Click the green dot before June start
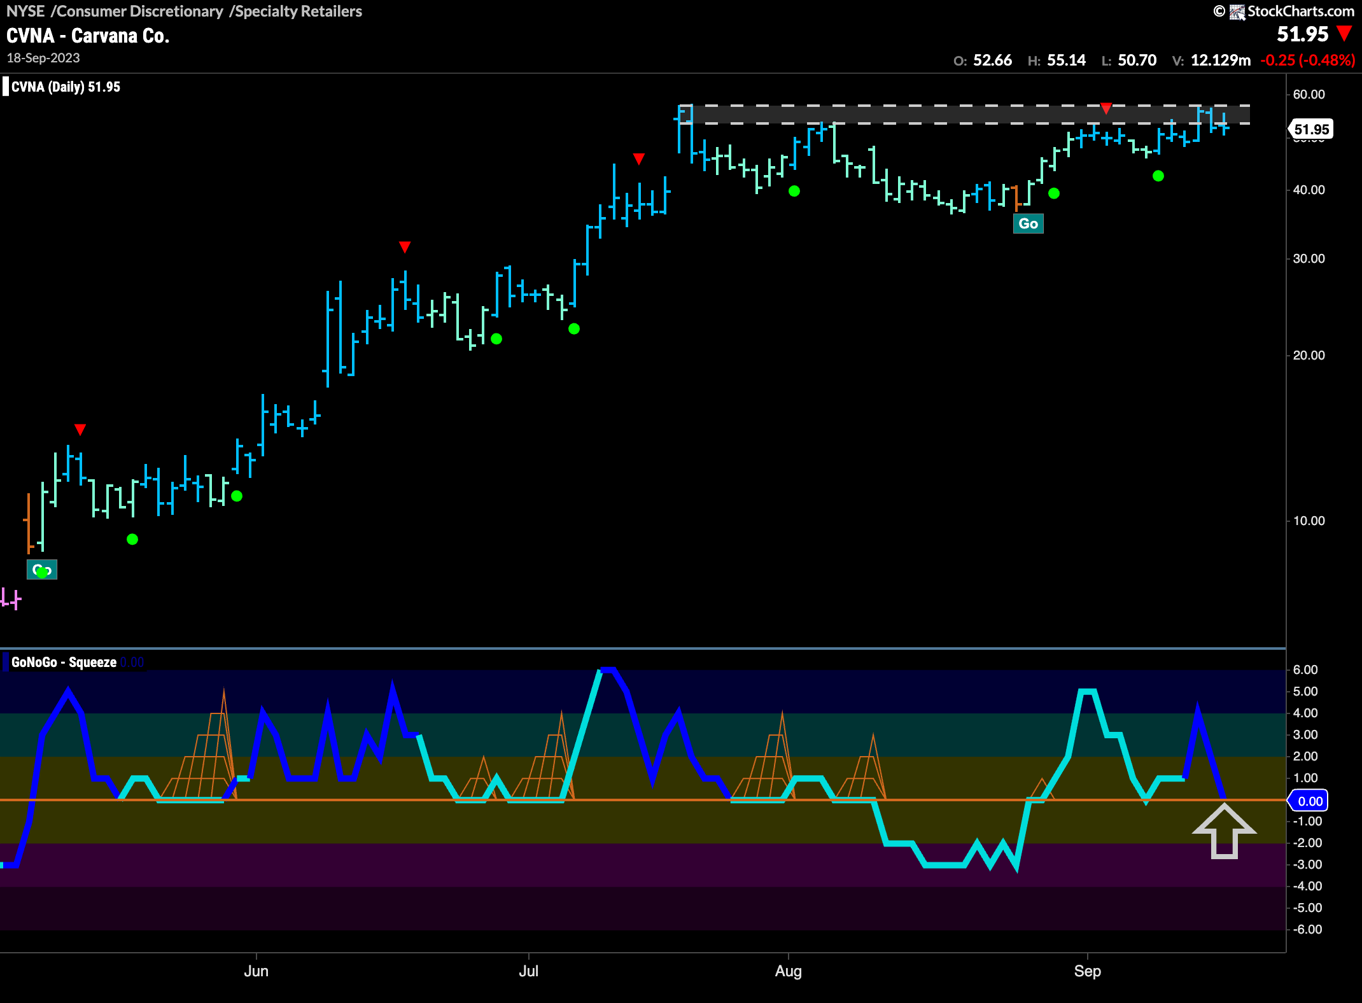Screen dimensions: 1362x1003 (237, 496)
